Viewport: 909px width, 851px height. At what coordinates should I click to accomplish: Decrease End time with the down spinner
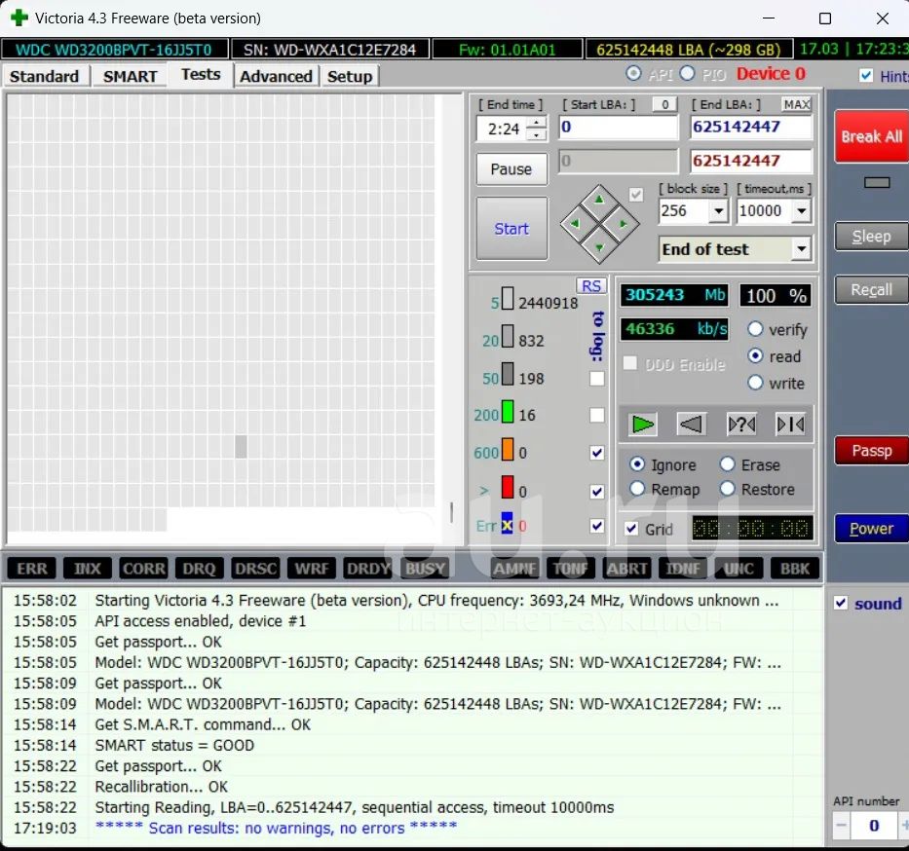coord(537,135)
